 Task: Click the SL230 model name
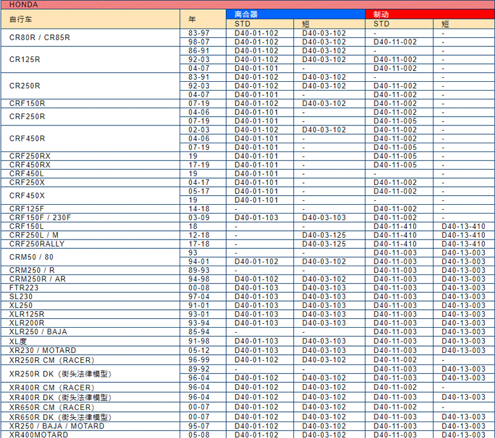21,297
